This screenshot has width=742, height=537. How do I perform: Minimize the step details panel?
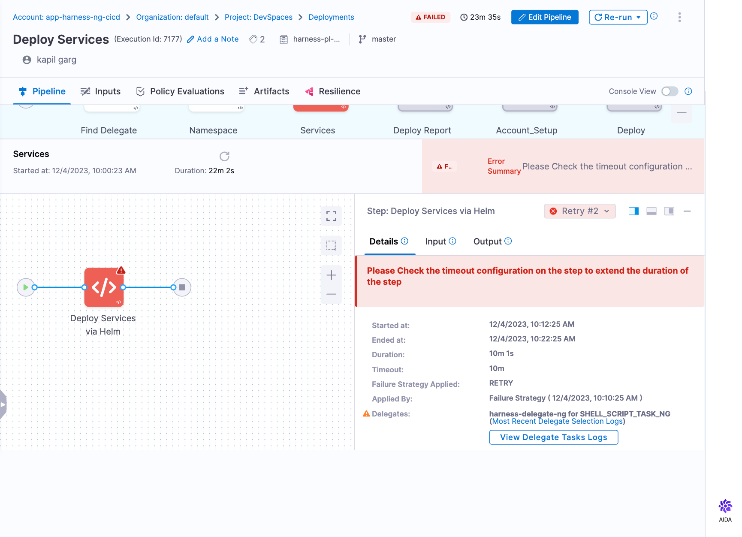[687, 211]
